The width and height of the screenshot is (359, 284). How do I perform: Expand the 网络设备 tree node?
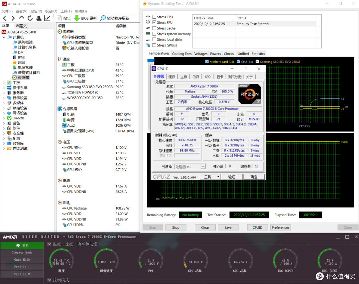pyautogui.click(x=4, y=113)
